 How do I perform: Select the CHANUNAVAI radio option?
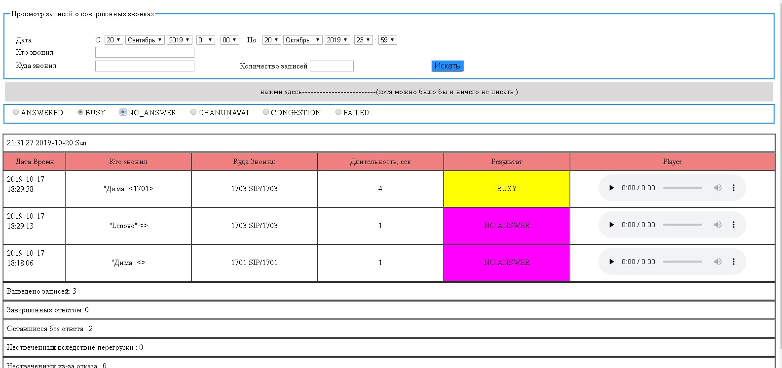coord(193,112)
